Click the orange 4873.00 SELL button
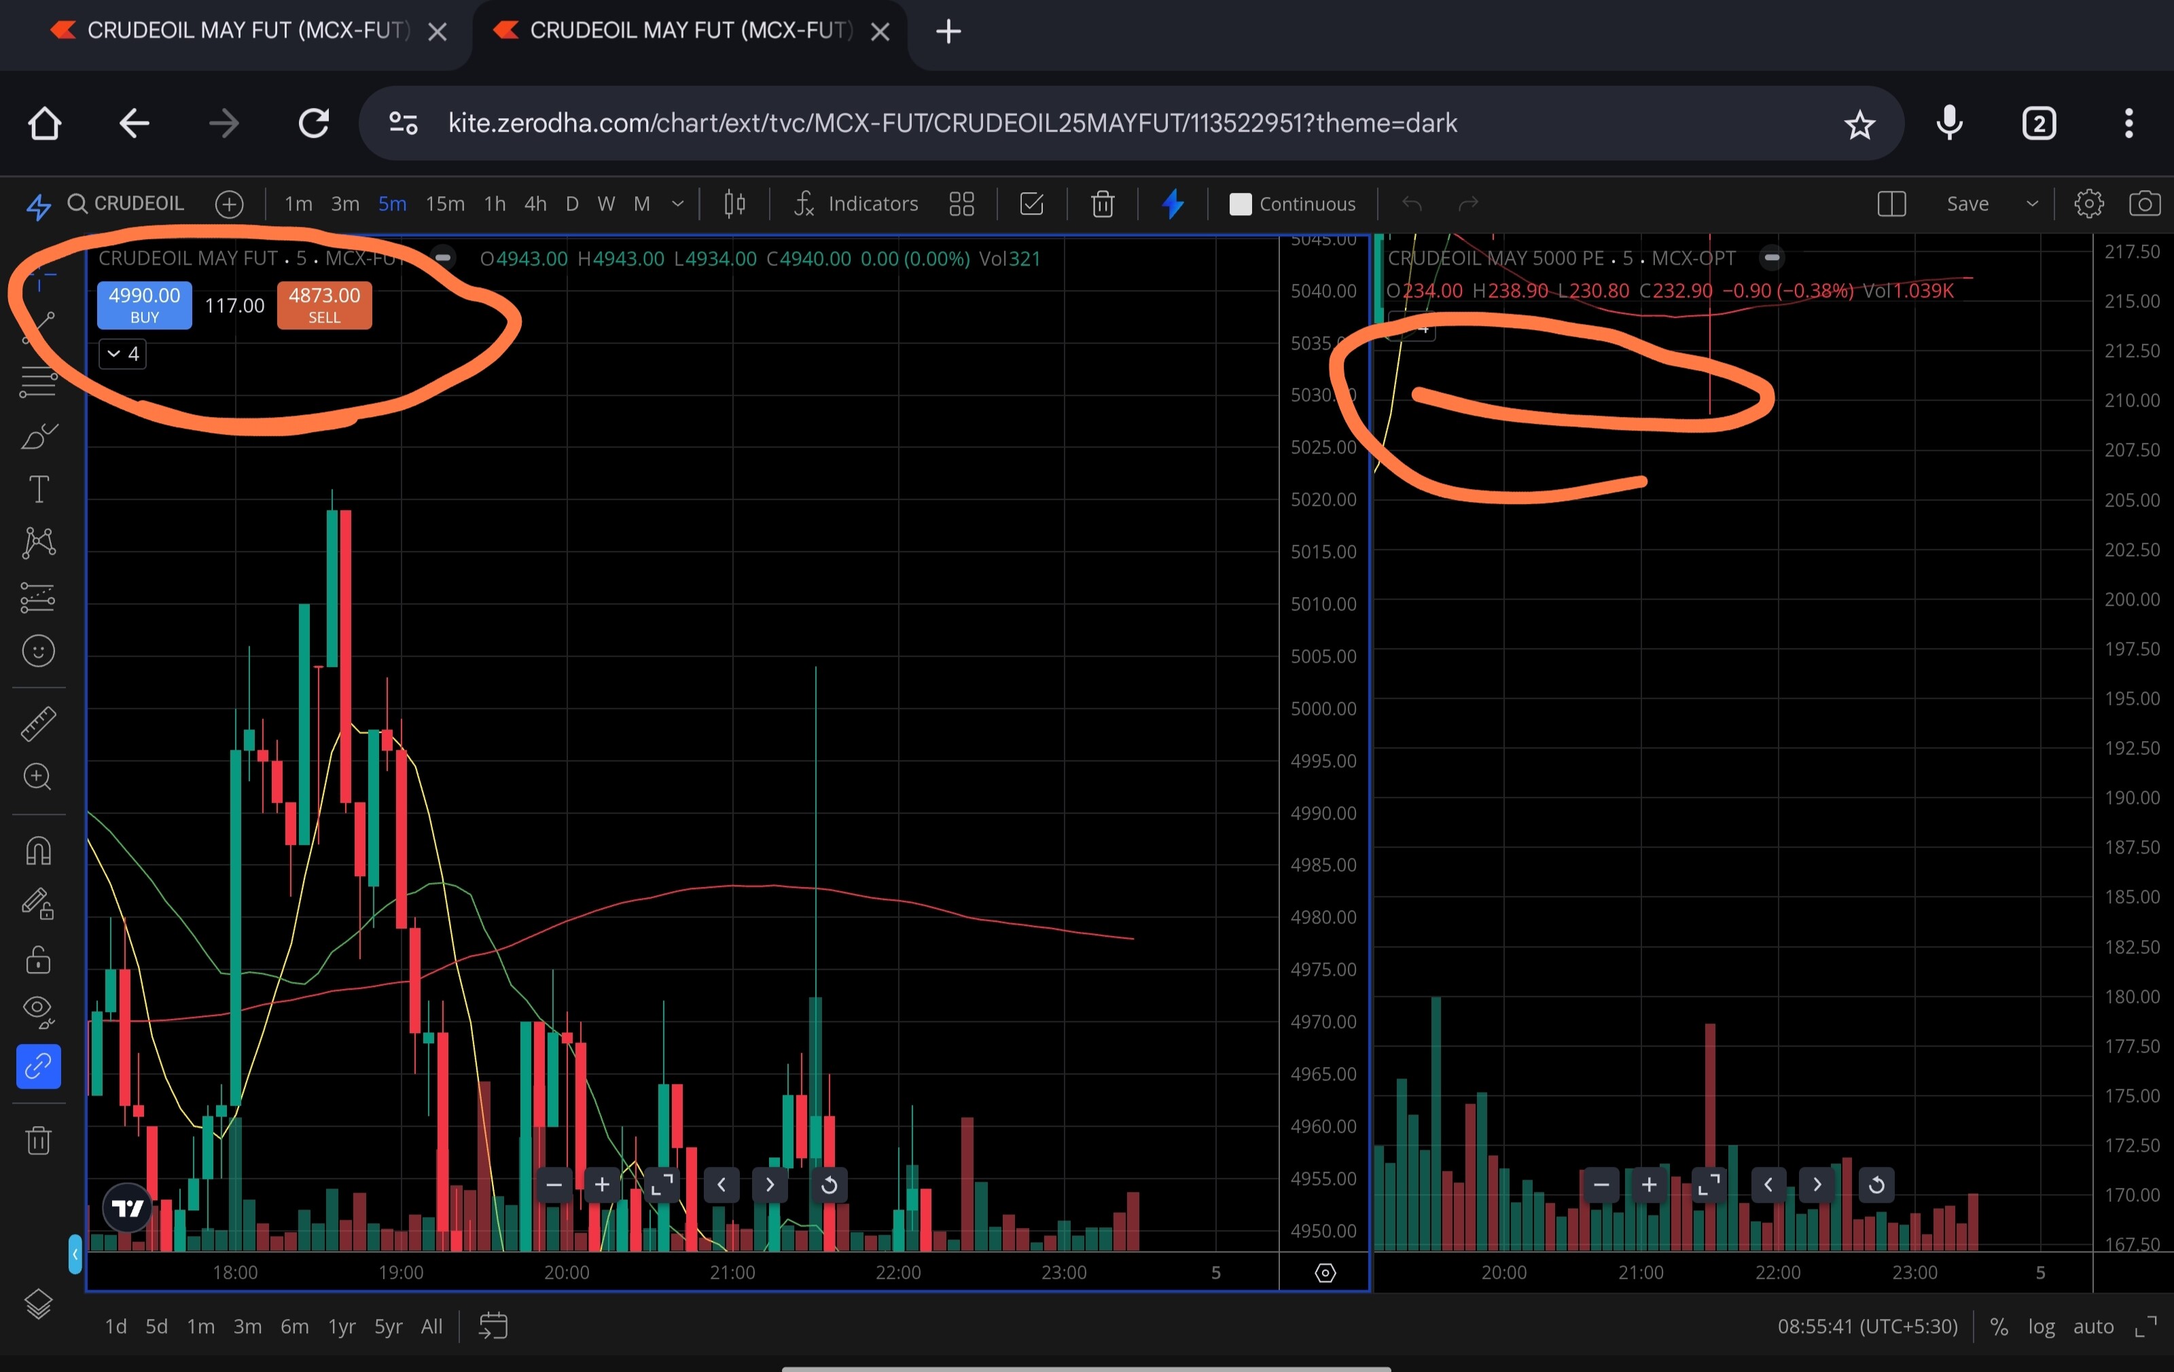The image size is (2174, 1372). (324, 305)
